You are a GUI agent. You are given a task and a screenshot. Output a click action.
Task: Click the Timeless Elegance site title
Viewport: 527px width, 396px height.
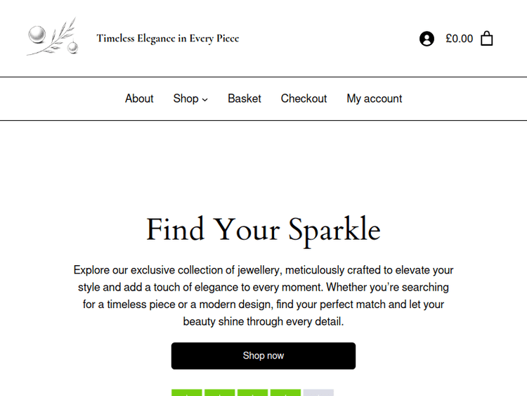[168, 38]
